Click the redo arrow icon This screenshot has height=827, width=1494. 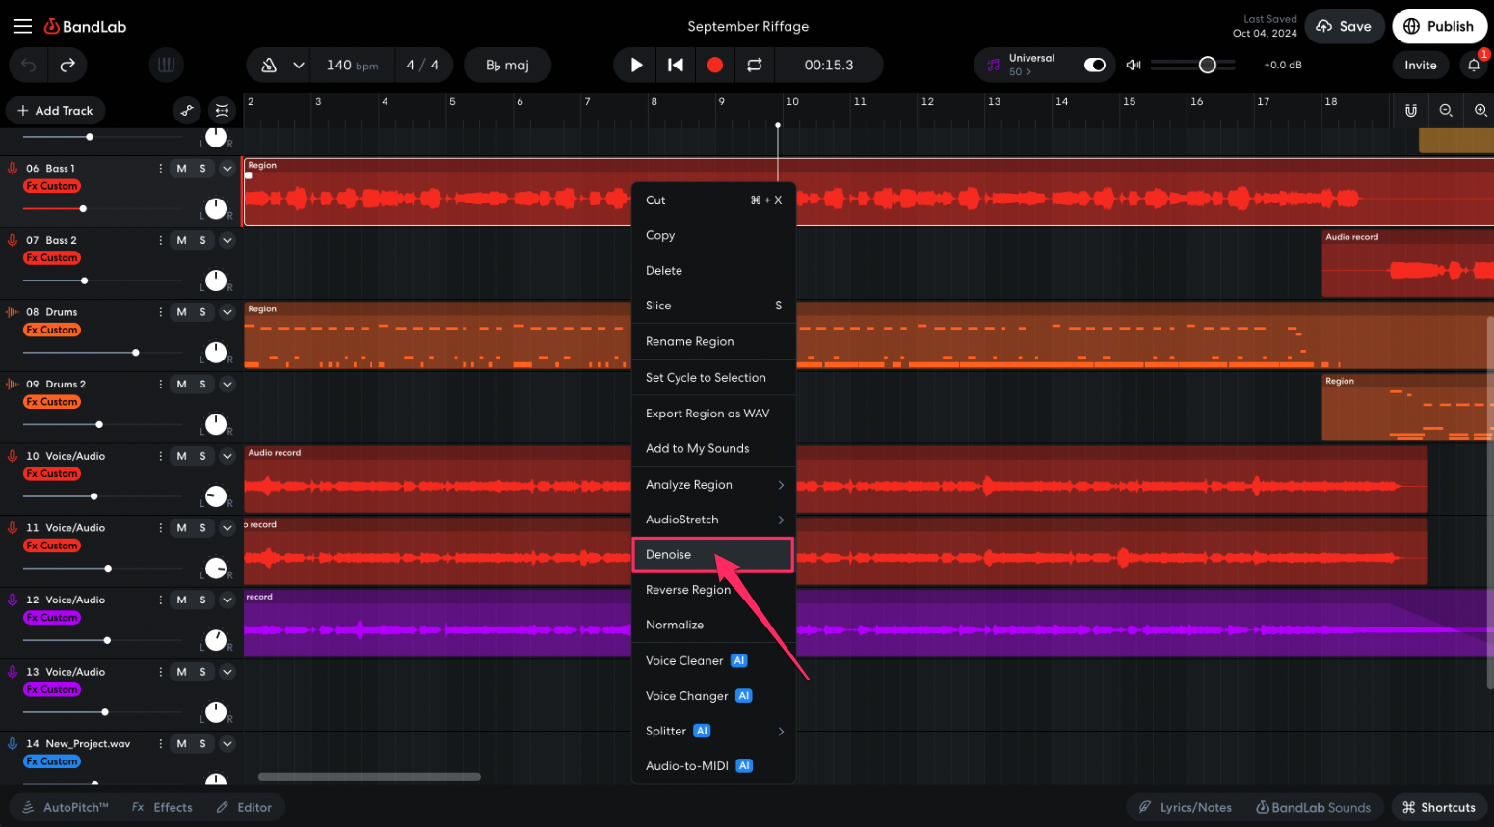tap(67, 65)
